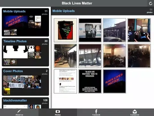Image resolution: width=154 pixels, height=116 pixels.
Task: View the train door photo thumbnail
Action: pyautogui.click(x=90, y=30)
